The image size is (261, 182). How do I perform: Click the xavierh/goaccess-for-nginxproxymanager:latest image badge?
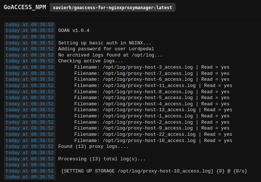tap(112, 8)
